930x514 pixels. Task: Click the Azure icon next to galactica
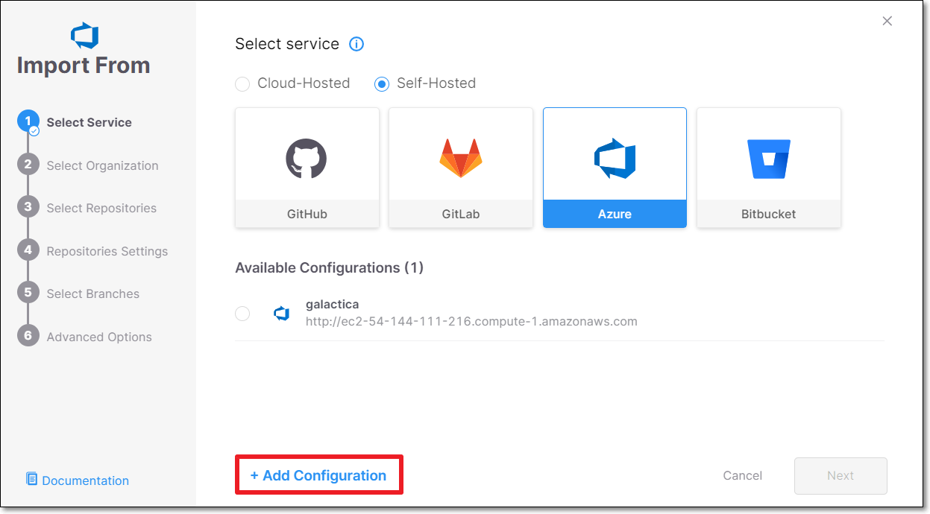point(281,314)
